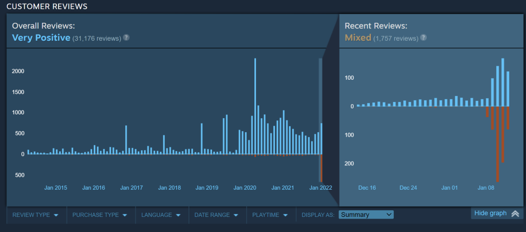Click help icon beside Recent Reviews count
526x232 pixels.
(x=423, y=38)
